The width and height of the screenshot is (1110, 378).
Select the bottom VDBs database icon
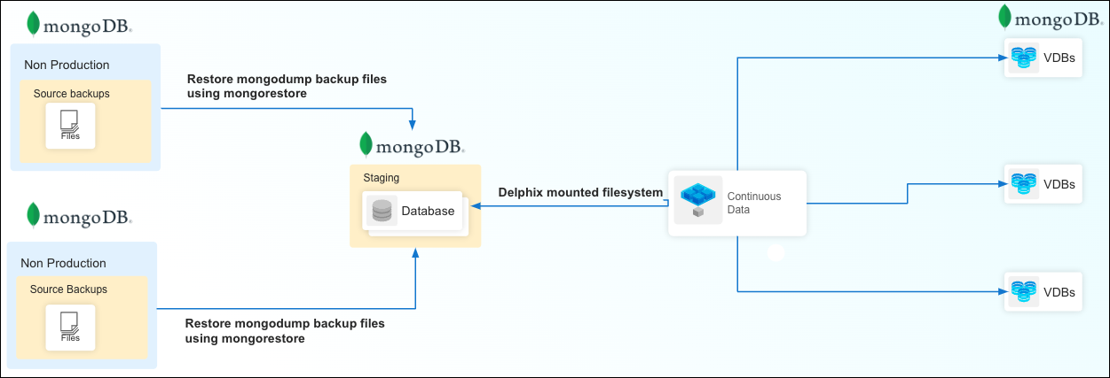(1023, 291)
